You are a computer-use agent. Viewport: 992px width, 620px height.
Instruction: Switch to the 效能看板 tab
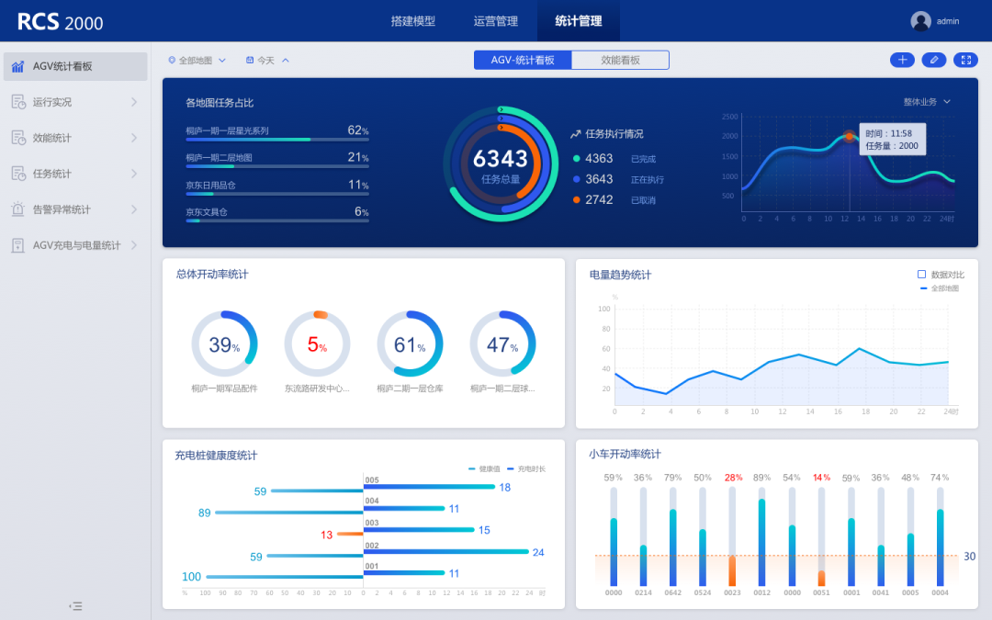coord(620,60)
